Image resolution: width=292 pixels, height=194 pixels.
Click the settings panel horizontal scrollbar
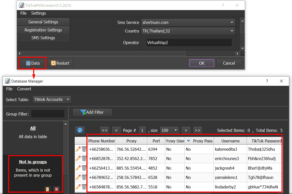(104, 53)
